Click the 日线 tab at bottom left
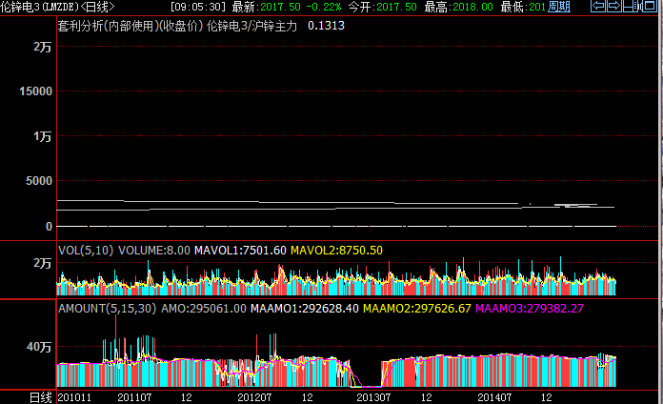 pos(40,396)
